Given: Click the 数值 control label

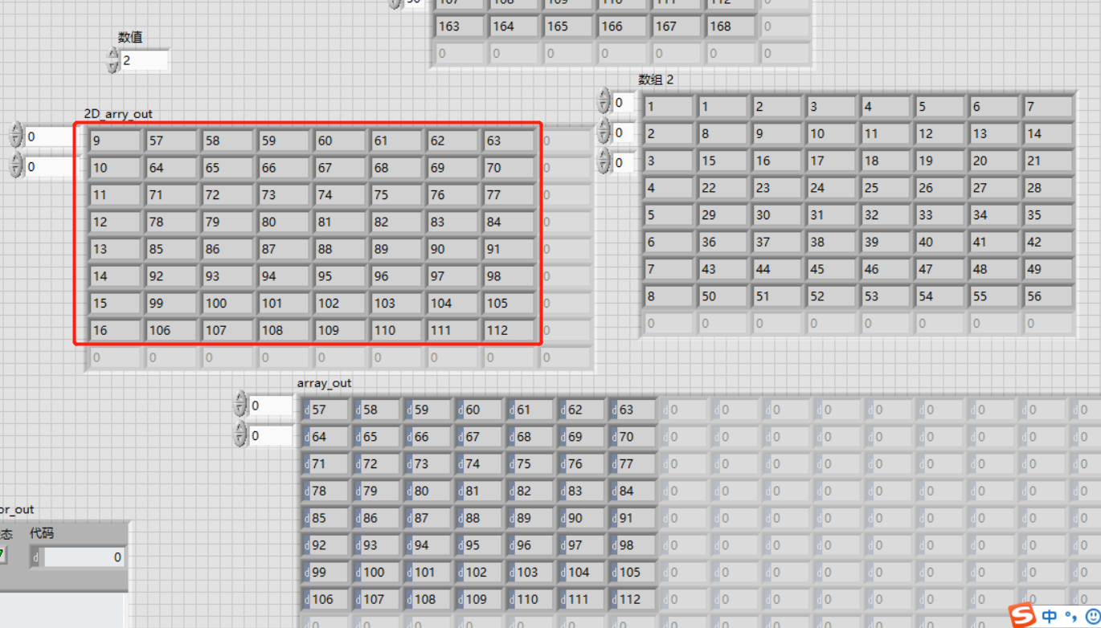Looking at the screenshot, I should 130,37.
